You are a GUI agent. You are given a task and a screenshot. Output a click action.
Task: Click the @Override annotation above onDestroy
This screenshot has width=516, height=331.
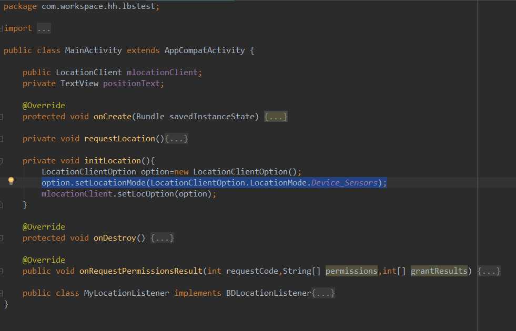44,227
